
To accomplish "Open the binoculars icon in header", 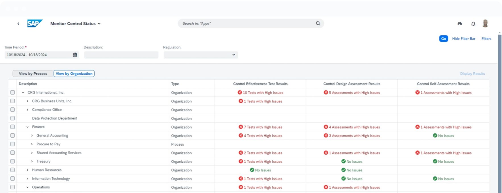I will [460, 24].
